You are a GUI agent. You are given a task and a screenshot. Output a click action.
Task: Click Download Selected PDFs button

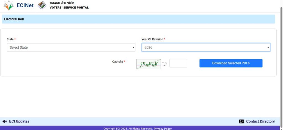click(x=231, y=63)
